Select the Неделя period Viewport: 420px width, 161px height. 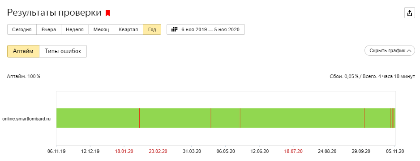point(75,29)
